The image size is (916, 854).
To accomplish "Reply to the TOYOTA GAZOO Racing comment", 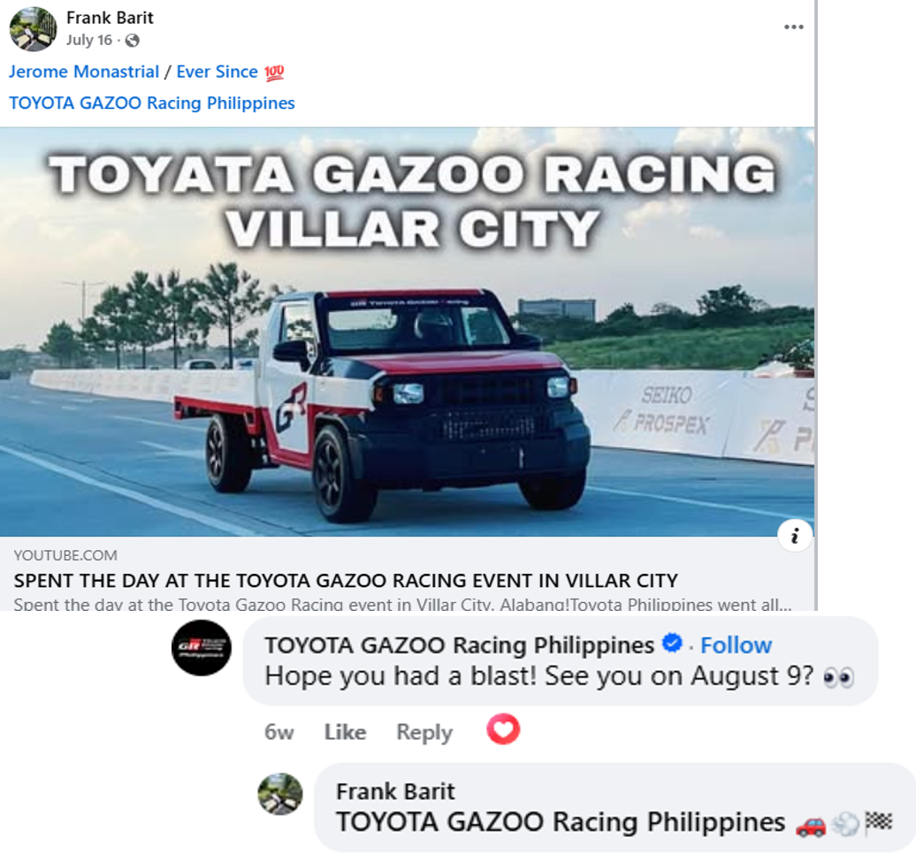I will tap(424, 733).
